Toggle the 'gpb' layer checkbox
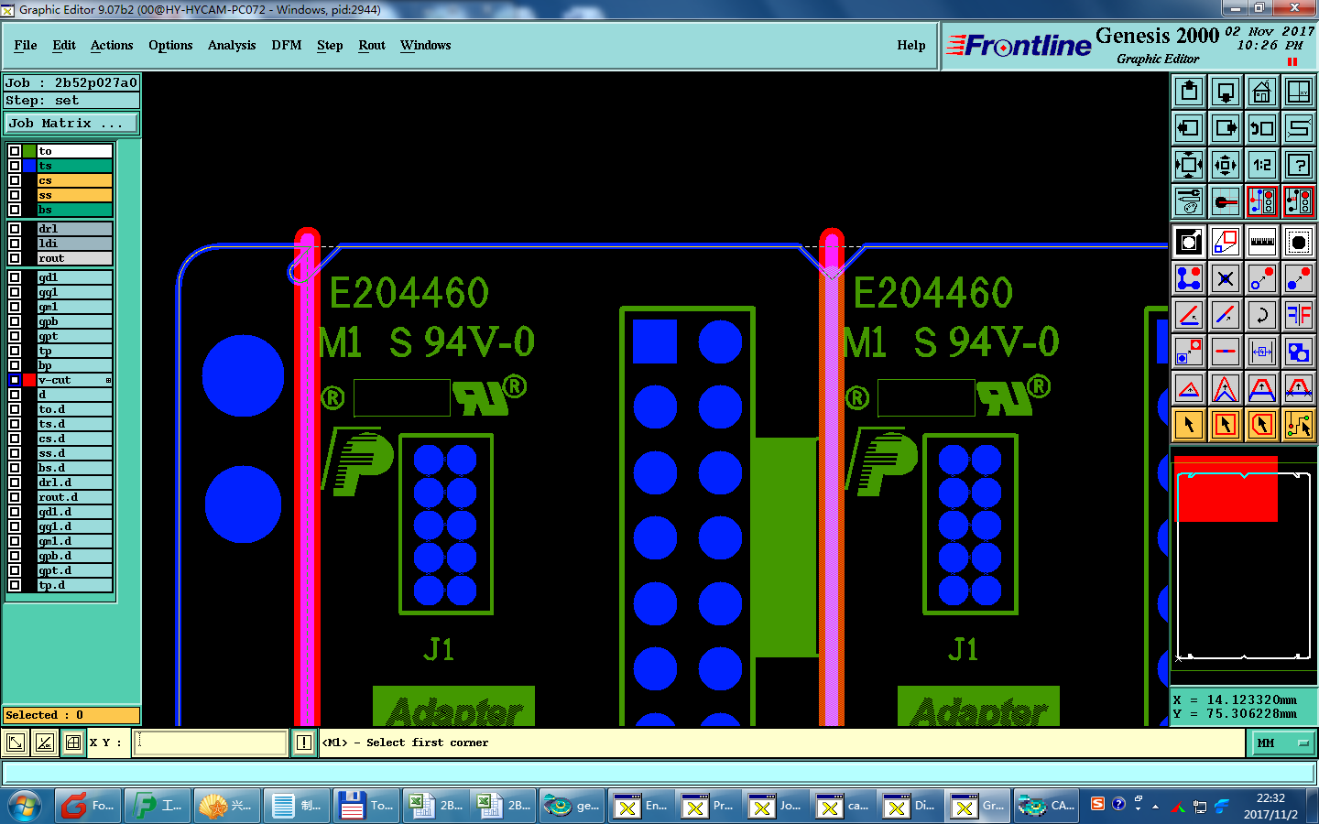Screen dimensions: 1319x824 pos(15,321)
